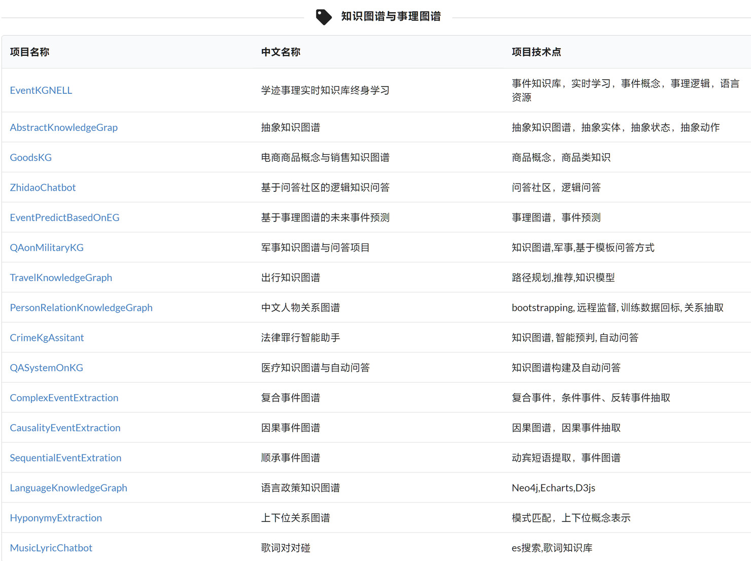
Task: Visit the ComplexEventExtraction project
Action: point(64,398)
